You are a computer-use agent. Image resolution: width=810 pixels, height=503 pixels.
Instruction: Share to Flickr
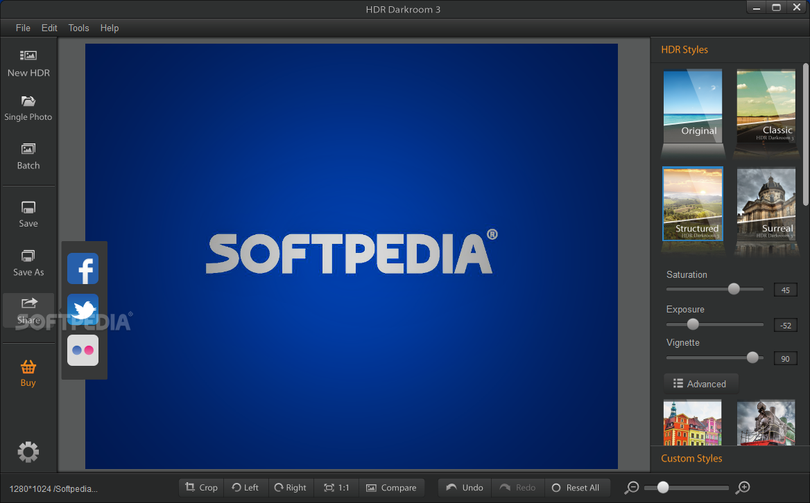[83, 351]
